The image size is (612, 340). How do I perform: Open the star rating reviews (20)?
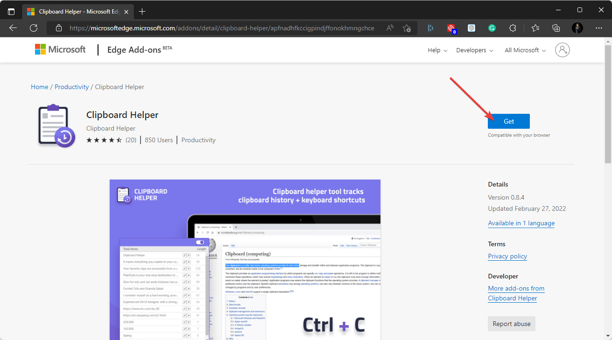[111, 140]
